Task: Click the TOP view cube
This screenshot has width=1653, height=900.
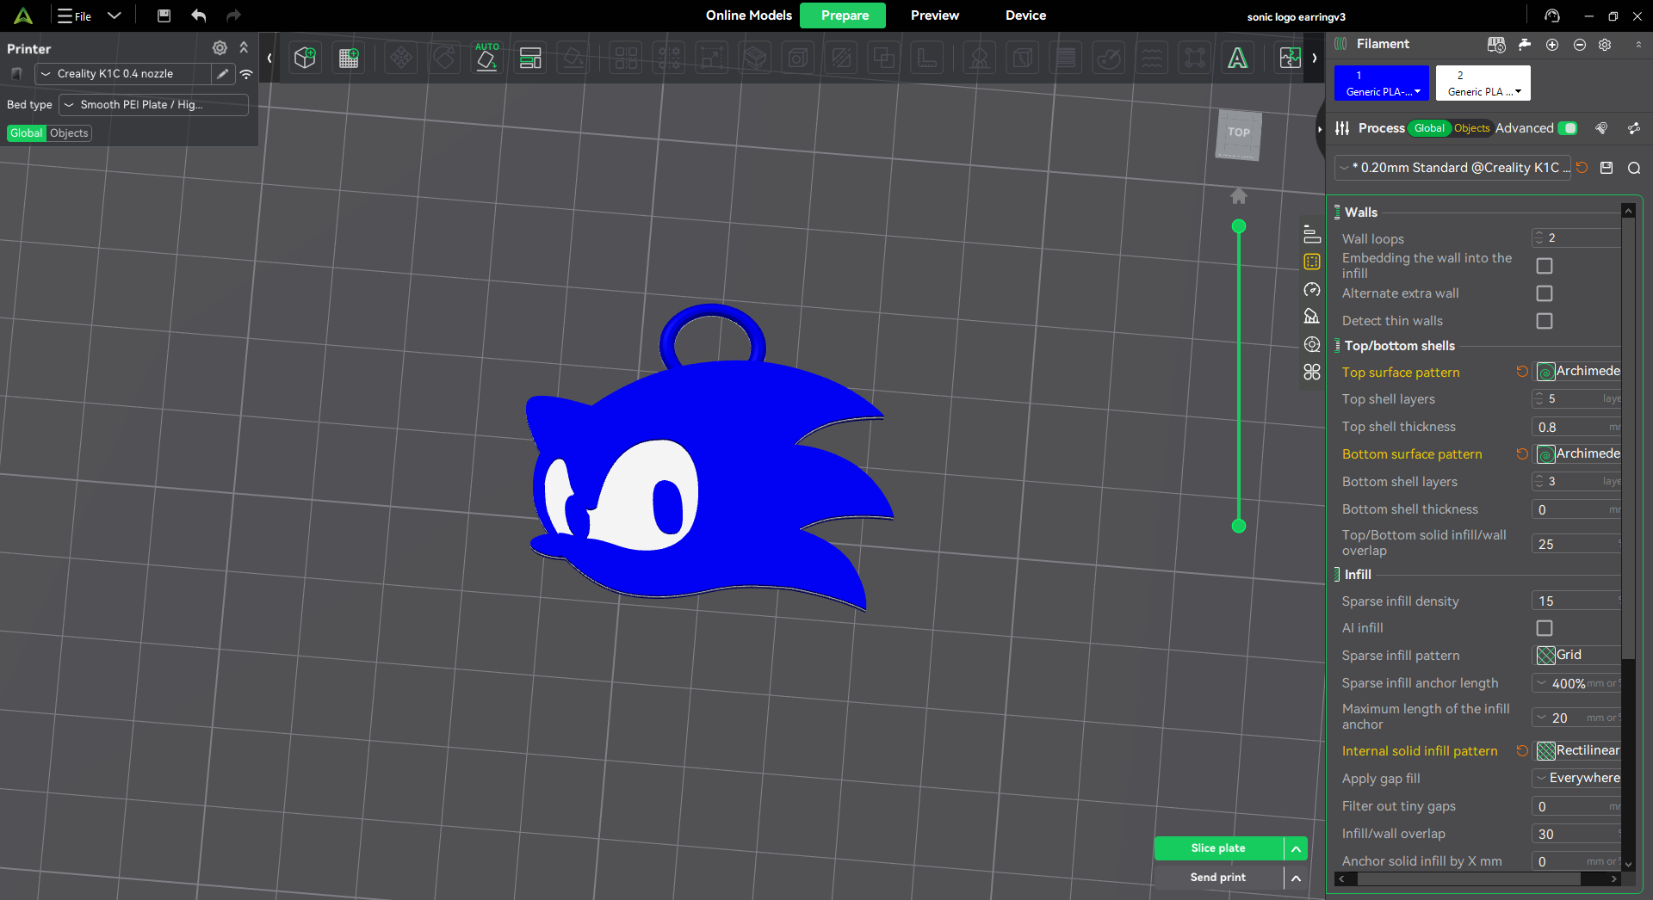Action: coord(1239,134)
